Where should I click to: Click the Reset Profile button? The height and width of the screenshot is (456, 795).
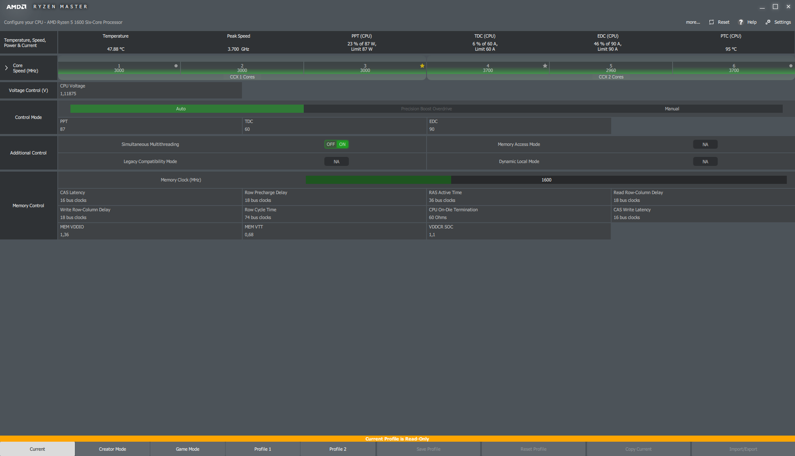point(533,449)
